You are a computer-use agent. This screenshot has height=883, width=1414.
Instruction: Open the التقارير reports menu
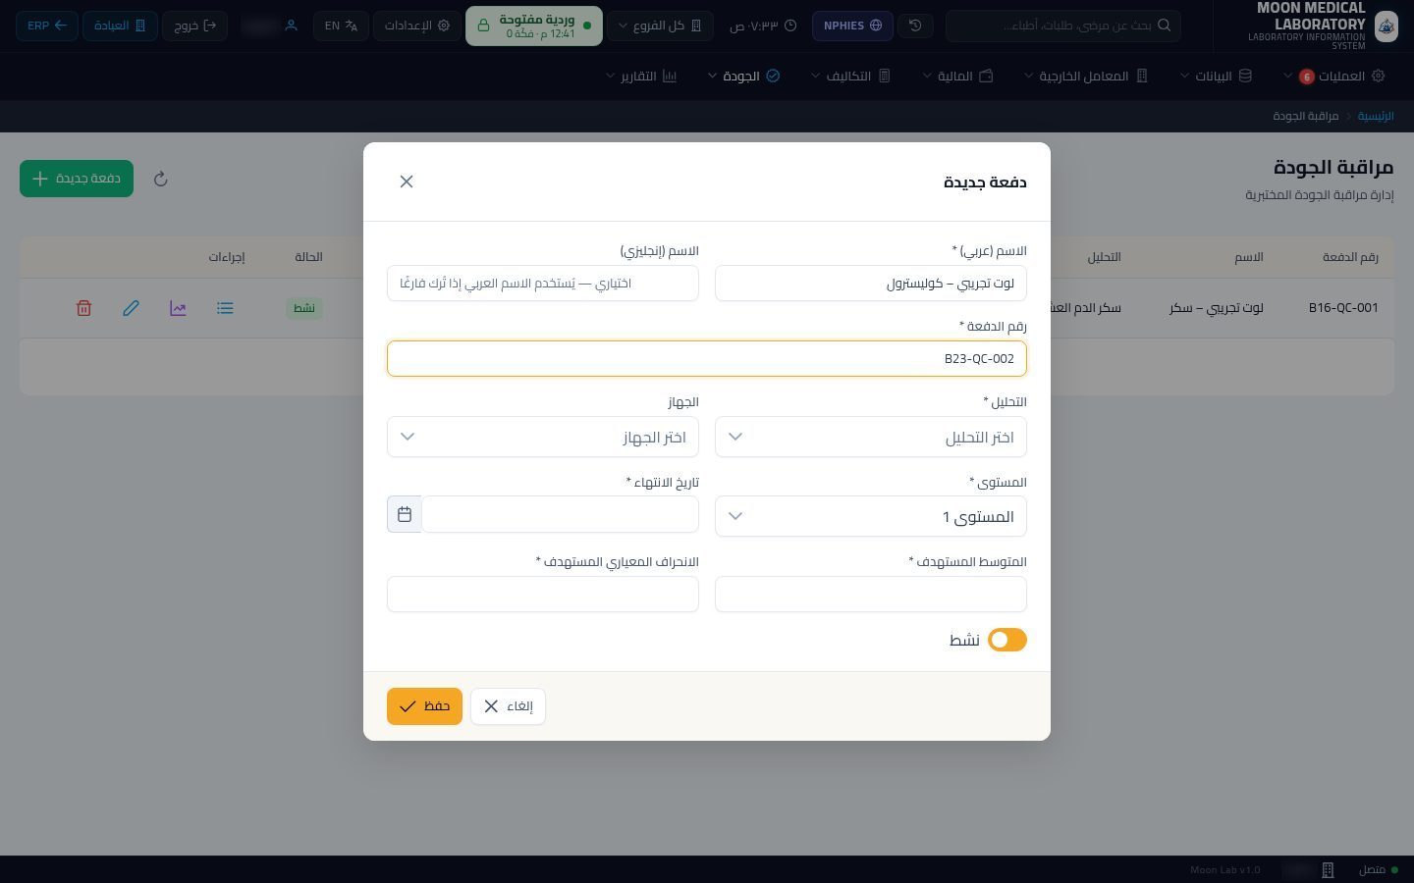pos(640,76)
